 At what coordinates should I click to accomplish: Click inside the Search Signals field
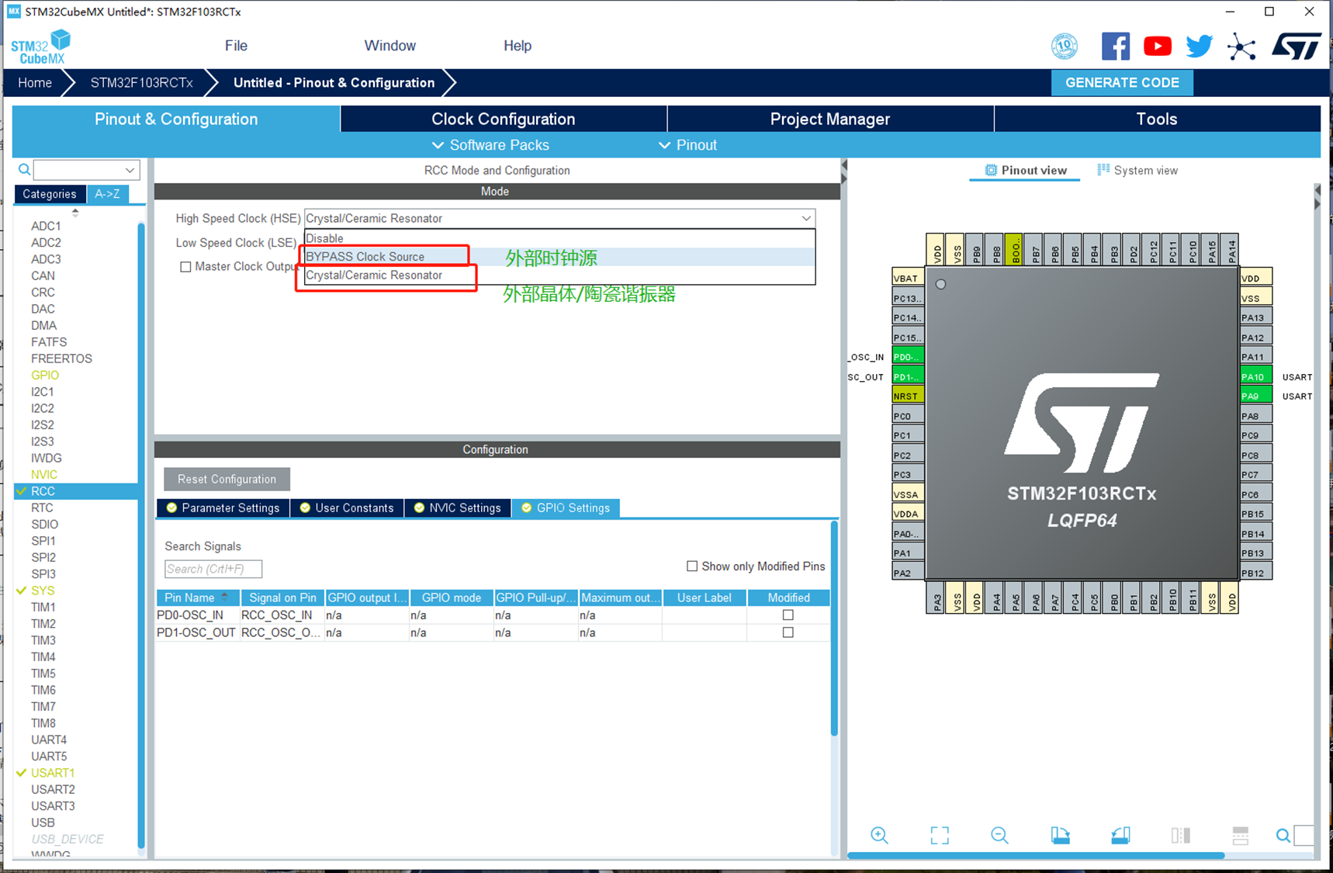pos(213,568)
